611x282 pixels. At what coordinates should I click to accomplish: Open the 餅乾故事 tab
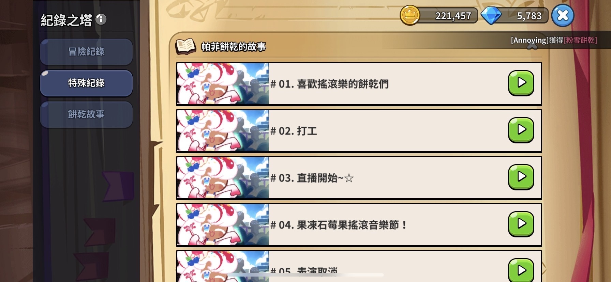point(86,114)
